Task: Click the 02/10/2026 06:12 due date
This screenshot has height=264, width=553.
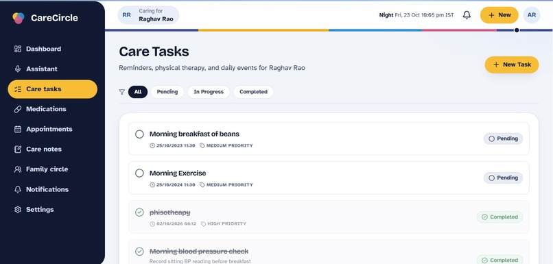Action: click(173, 224)
